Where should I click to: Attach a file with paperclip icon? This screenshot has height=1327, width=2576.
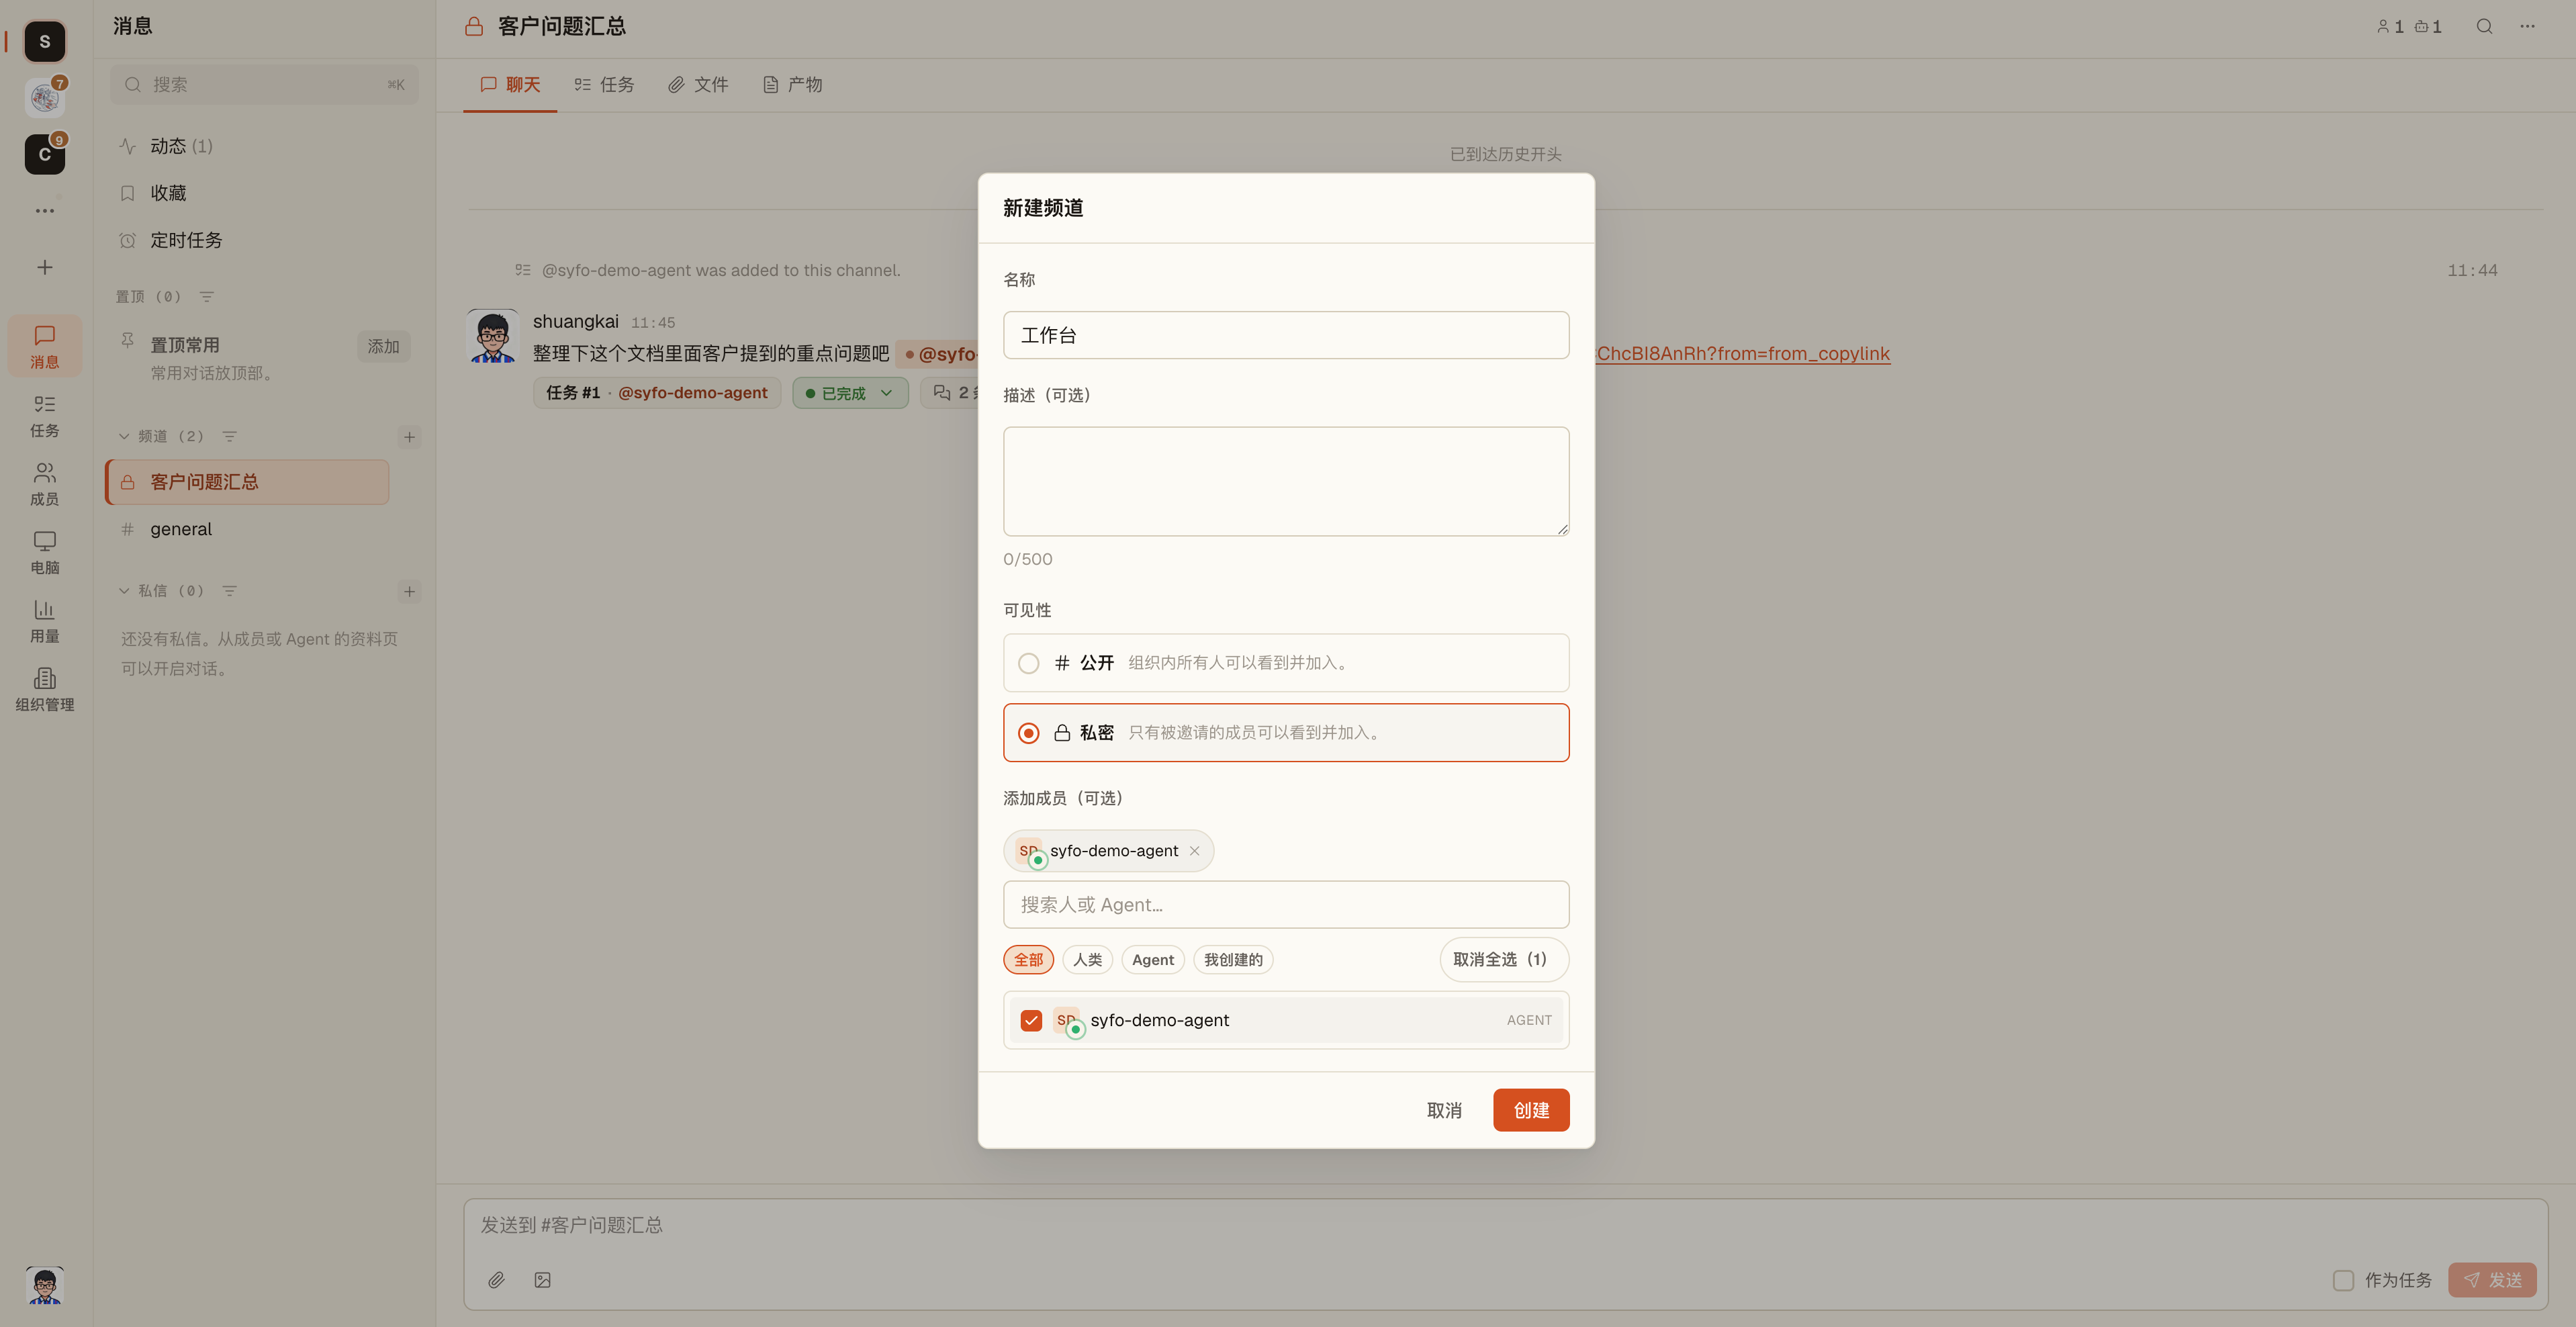tap(496, 1281)
